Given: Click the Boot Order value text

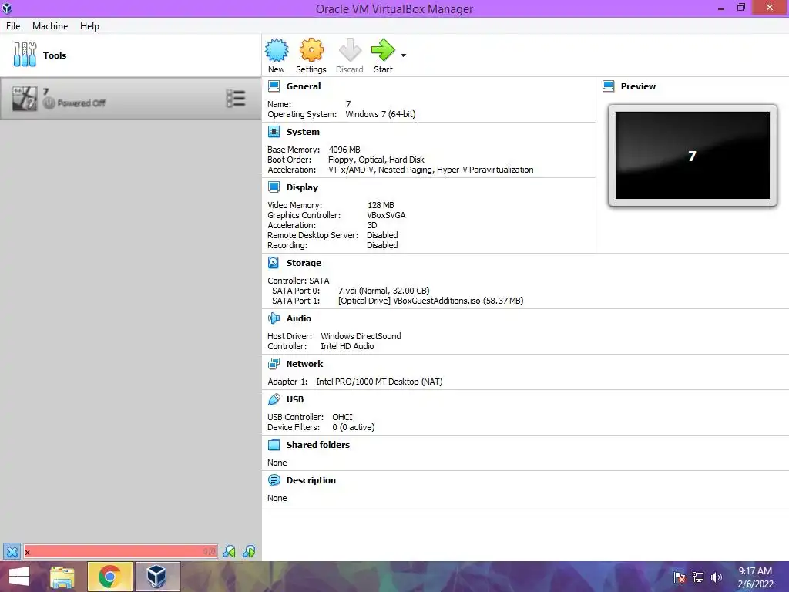Looking at the screenshot, I should pyautogui.click(x=376, y=160).
